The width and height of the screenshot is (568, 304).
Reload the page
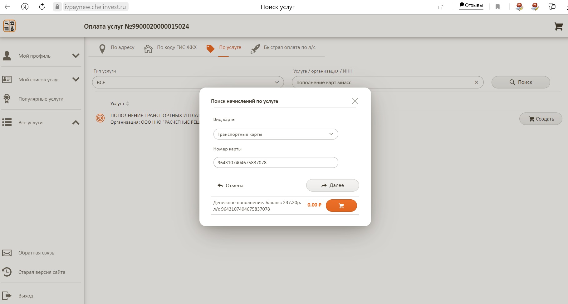pyautogui.click(x=42, y=7)
